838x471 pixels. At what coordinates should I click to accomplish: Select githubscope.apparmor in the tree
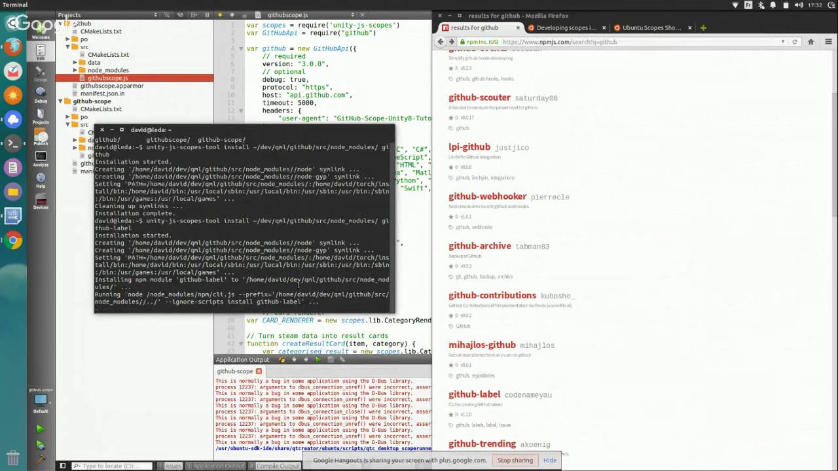112,86
